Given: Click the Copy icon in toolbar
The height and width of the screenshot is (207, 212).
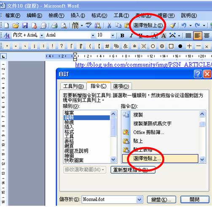Looking at the screenshot, I should tap(118, 25).
